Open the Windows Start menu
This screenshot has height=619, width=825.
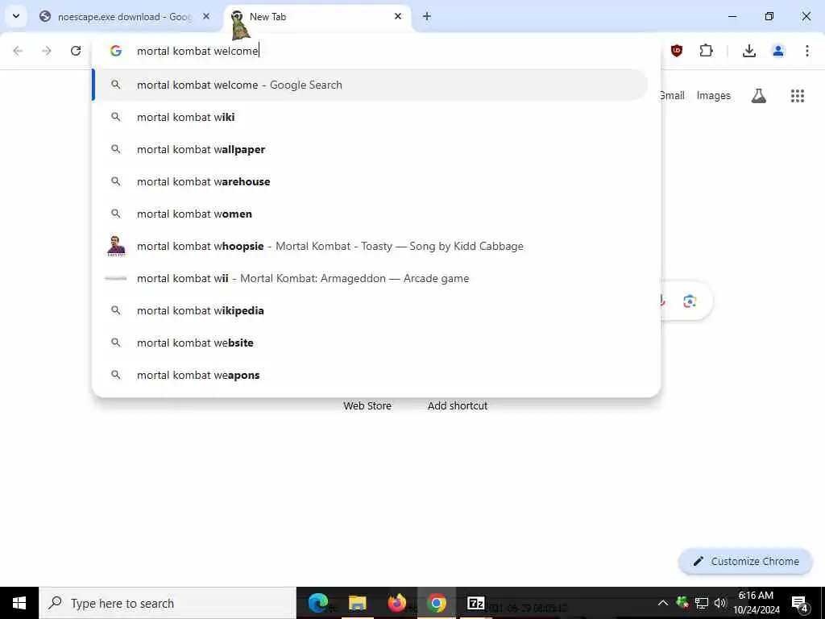coord(19,603)
